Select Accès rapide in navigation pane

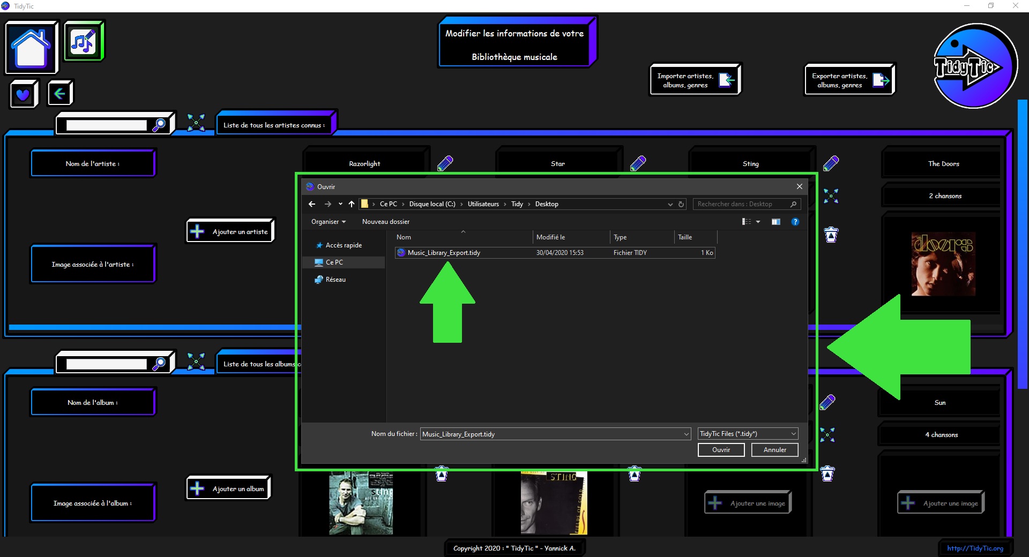344,245
